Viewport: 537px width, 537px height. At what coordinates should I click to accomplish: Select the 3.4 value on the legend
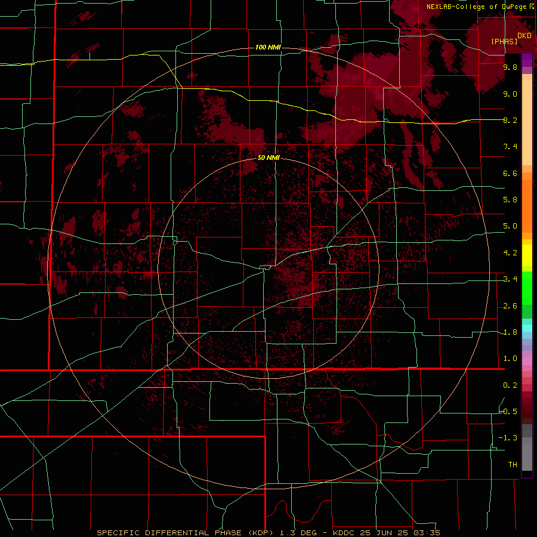coord(510,279)
